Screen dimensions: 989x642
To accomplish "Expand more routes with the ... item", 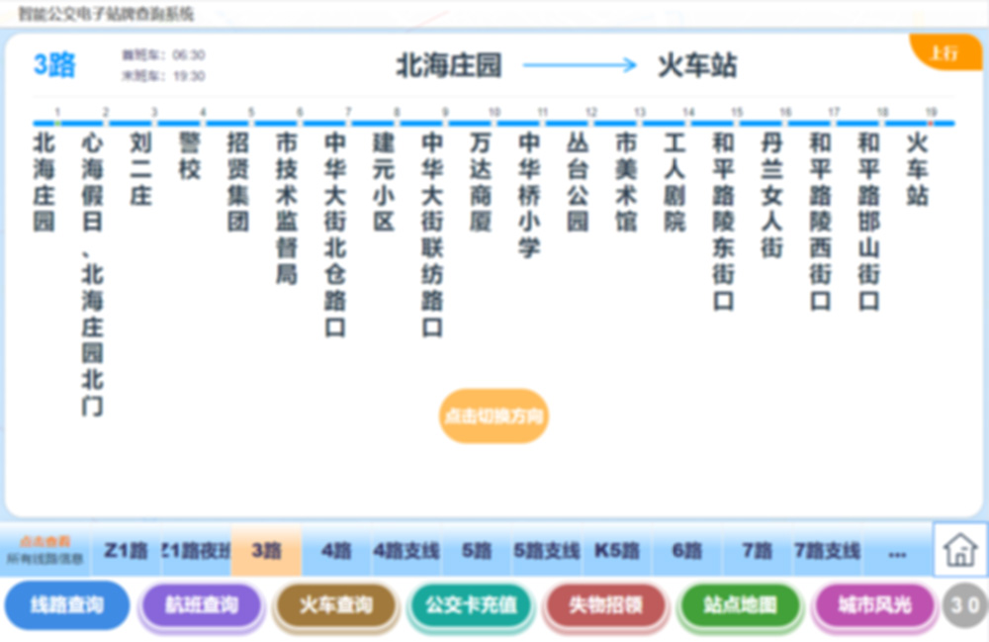I will 897,552.
